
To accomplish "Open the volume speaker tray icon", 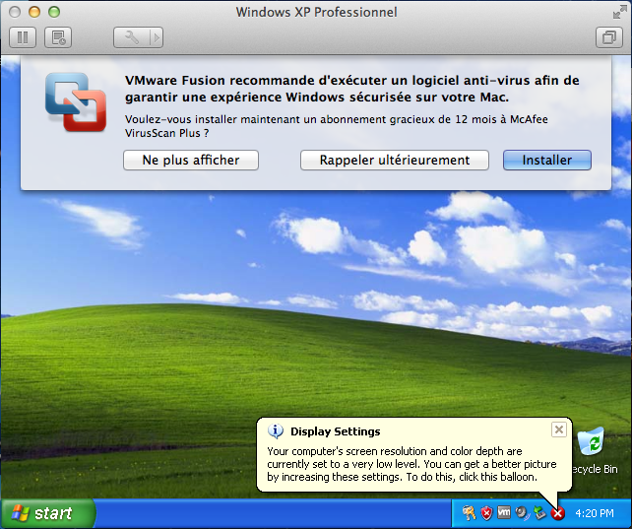I will (522, 513).
